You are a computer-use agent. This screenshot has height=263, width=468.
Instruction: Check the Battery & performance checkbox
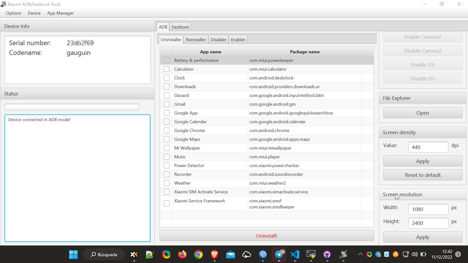click(166, 60)
